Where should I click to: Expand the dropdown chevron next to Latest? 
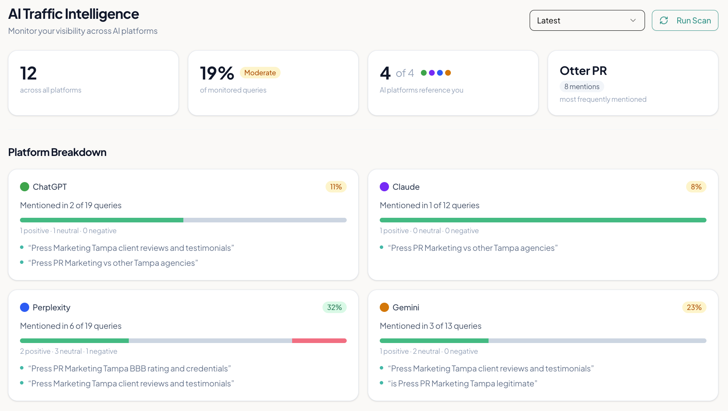point(633,20)
